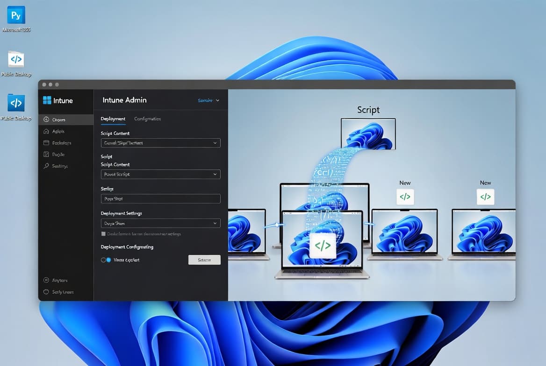Viewport: 546px width, 366px height.
Task: Click the gray button beside the toggle
Action: (x=204, y=260)
